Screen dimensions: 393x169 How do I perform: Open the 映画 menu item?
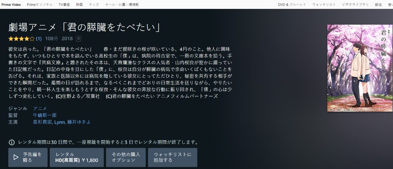(x=79, y=5)
